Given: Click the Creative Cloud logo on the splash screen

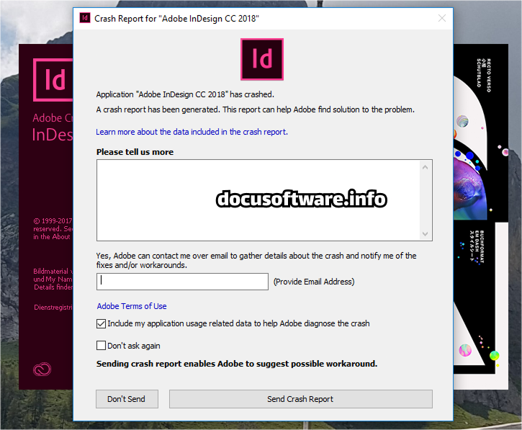Looking at the screenshot, I should [42, 369].
